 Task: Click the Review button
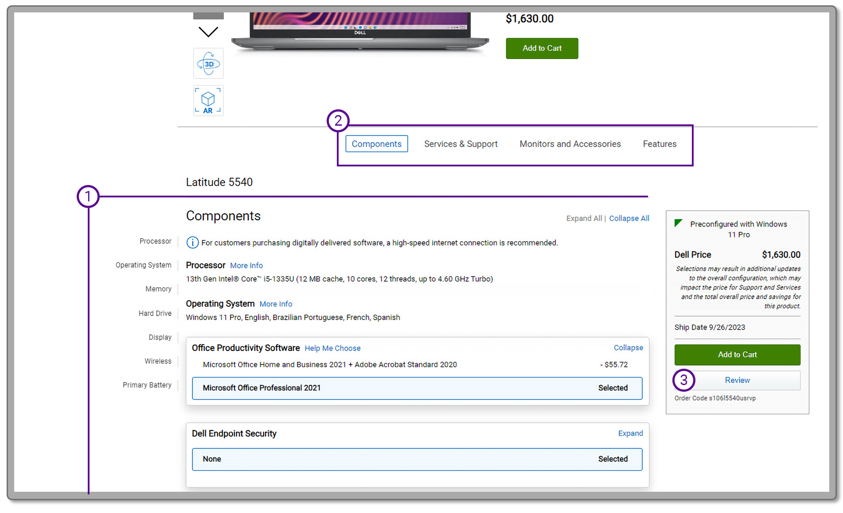[737, 380]
